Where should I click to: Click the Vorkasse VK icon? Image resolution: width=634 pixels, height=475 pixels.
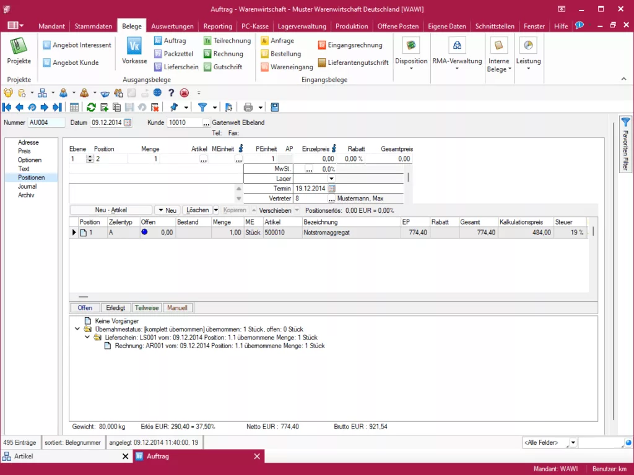(x=134, y=46)
